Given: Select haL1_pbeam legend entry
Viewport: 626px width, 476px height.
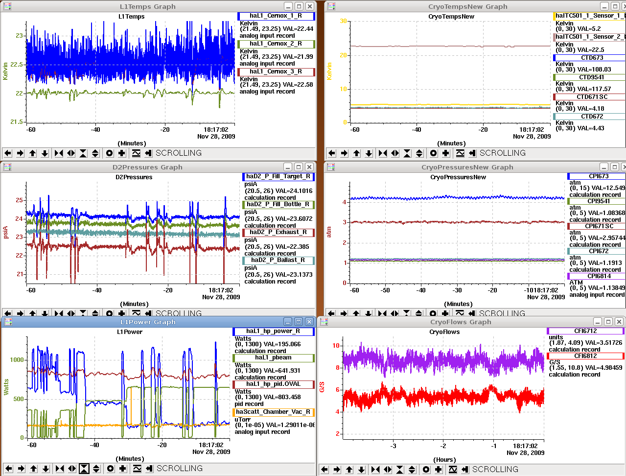Looking at the screenshot, I should coord(274,358).
